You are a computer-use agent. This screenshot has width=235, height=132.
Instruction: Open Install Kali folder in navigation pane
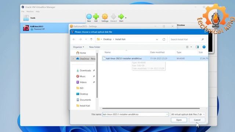83,106
